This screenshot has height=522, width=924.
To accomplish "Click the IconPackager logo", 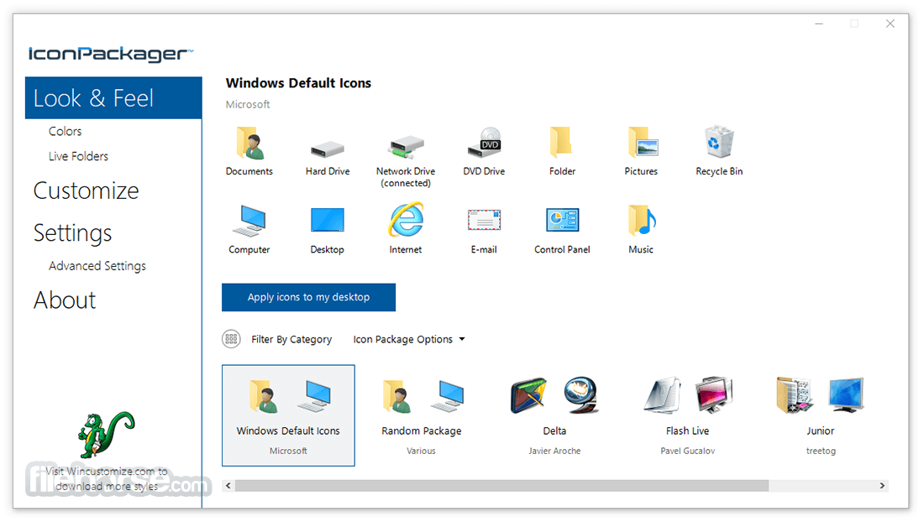I will pos(111,55).
